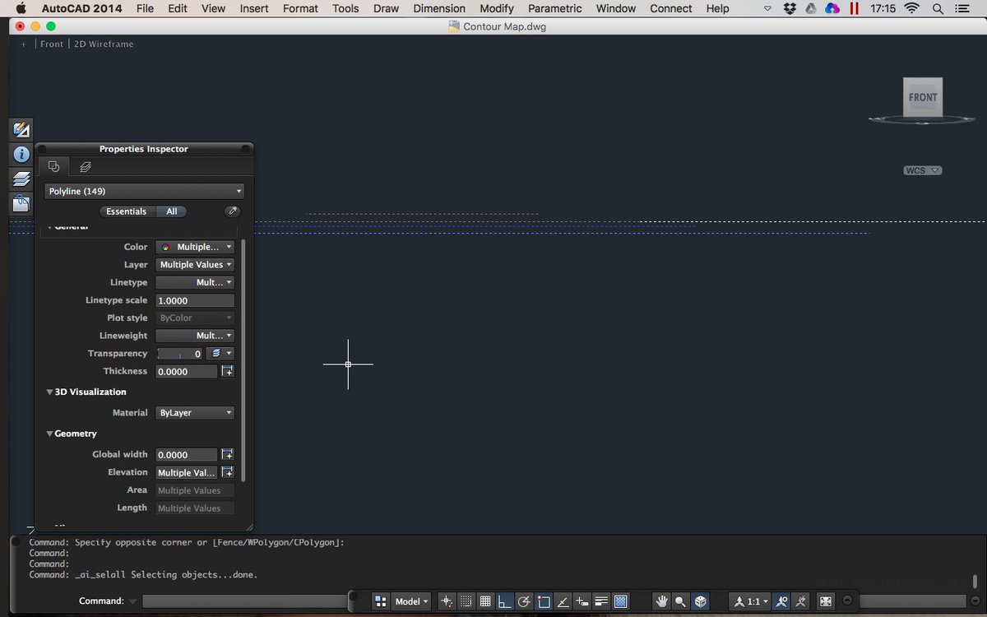Toggle object snap in the status bar
This screenshot has height=617, width=987.
pyautogui.click(x=544, y=601)
